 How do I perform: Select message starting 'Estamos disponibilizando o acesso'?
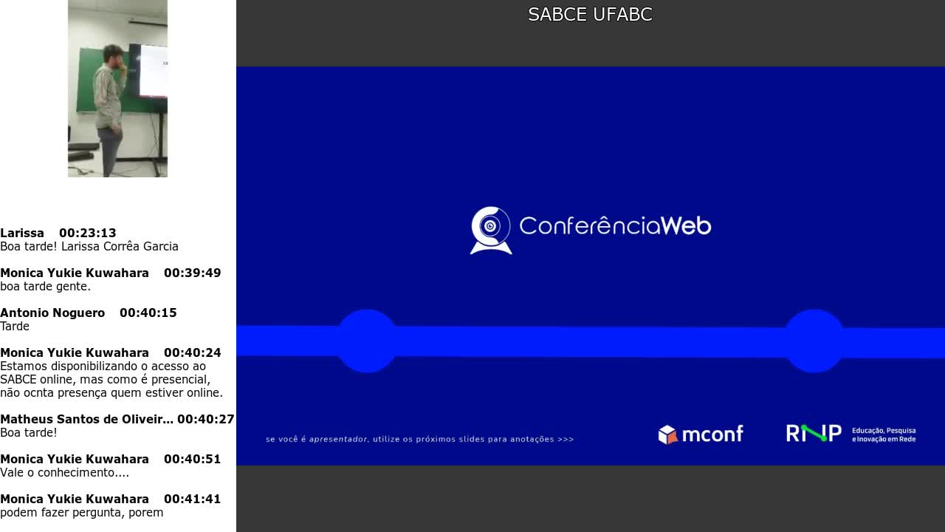pyautogui.click(x=111, y=380)
